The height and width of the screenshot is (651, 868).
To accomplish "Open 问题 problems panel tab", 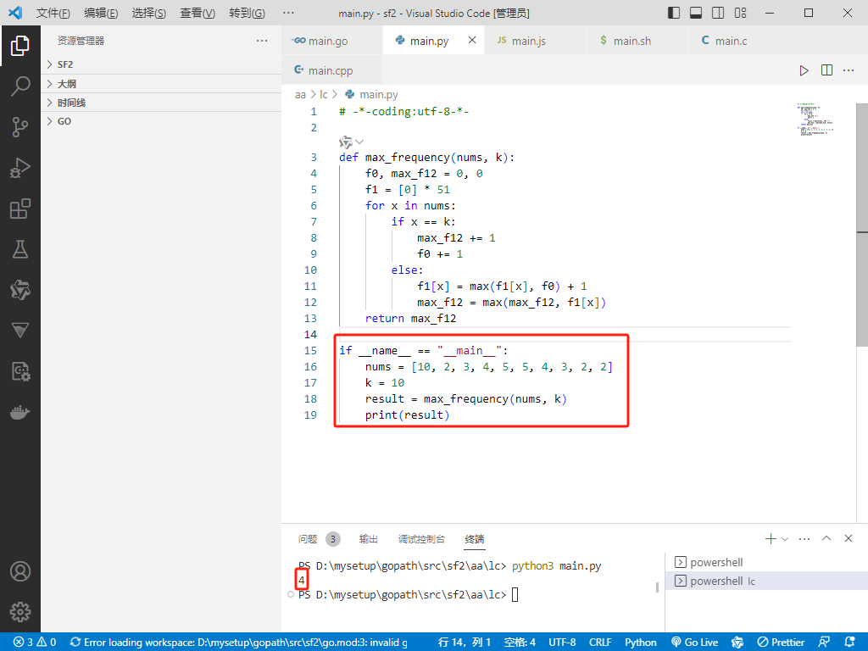I will coord(319,539).
